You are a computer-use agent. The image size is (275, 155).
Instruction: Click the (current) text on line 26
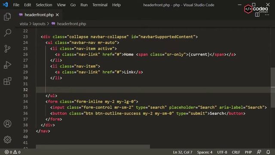(199, 55)
